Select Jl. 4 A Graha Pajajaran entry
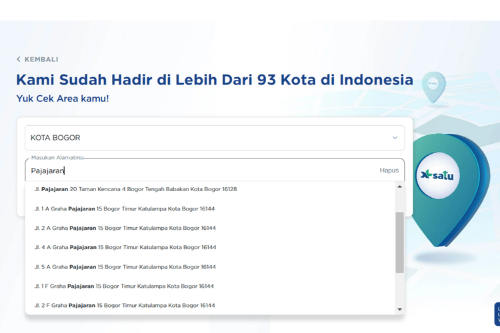The image size is (500, 333). click(x=125, y=247)
